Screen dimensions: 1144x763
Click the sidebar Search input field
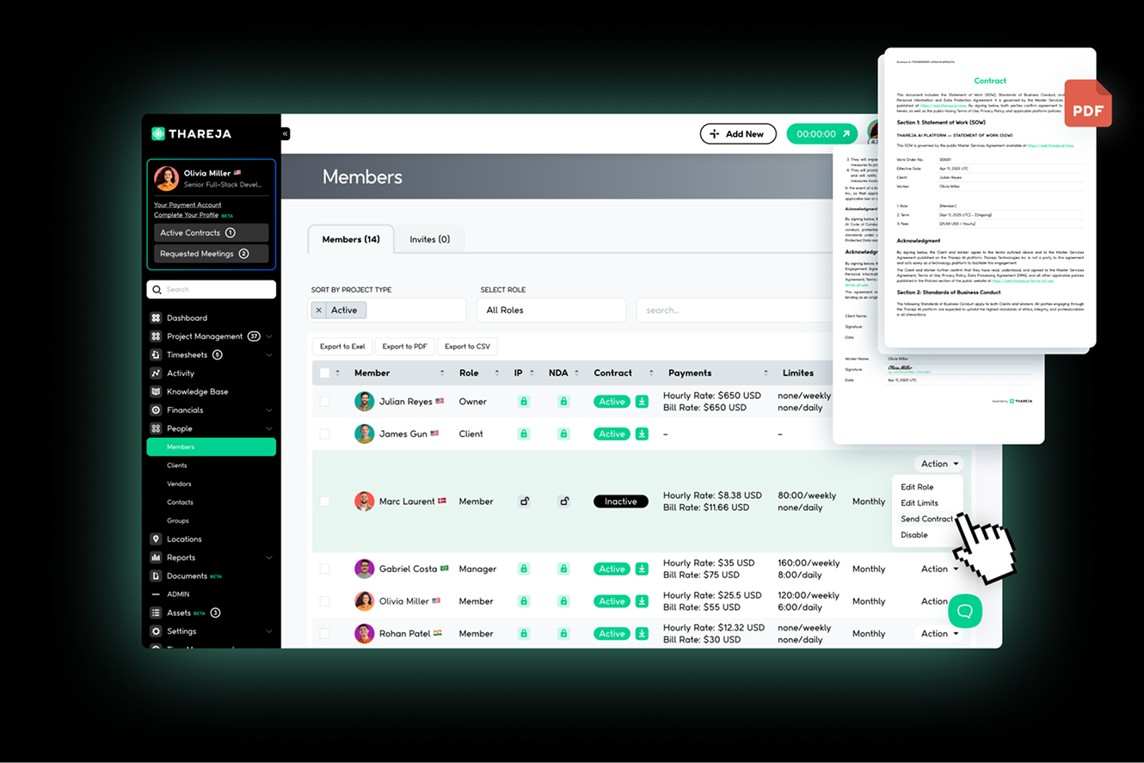[212, 290]
